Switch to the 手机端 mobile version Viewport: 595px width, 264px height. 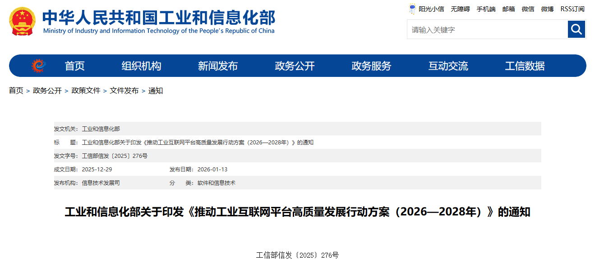coord(486,9)
